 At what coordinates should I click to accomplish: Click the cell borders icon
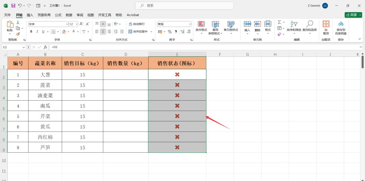pyautogui.click(x=54, y=32)
